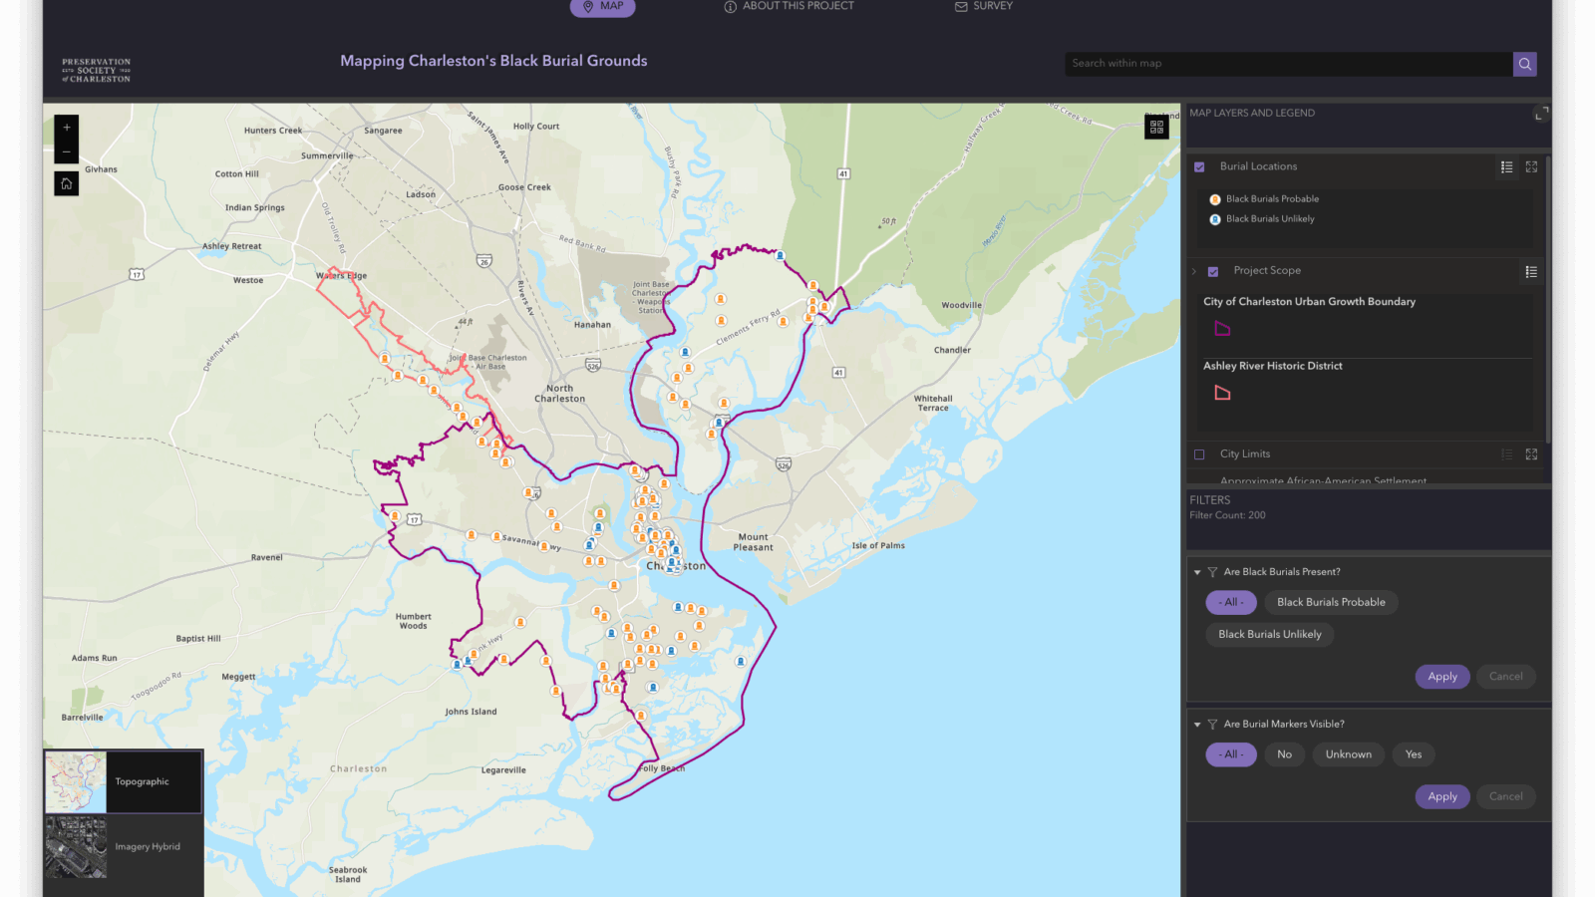The image size is (1595, 897).
Task: Filter burial markers visible: Unknown
Action: tap(1349, 754)
